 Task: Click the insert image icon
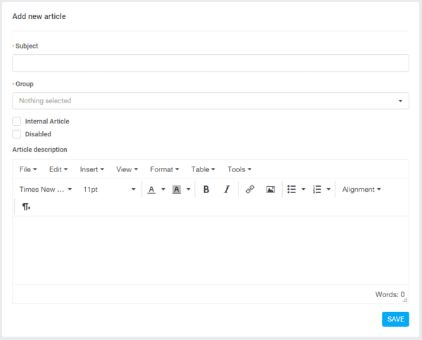point(270,190)
